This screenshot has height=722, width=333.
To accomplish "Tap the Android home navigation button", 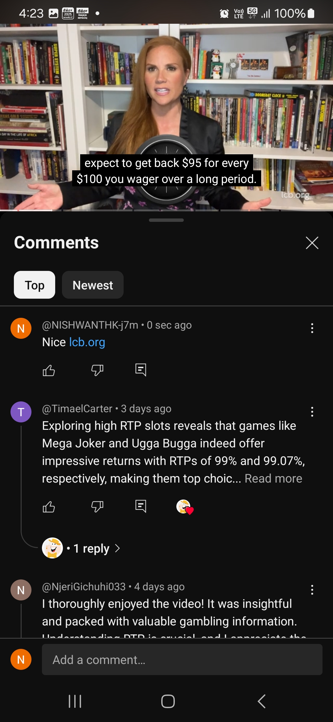I will point(168,701).
